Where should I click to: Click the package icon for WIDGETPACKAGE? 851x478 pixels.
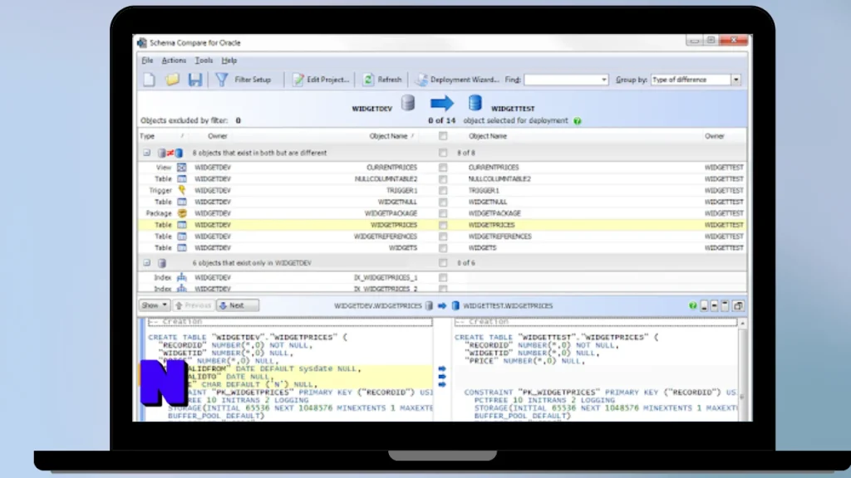pyautogui.click(x=182, y=213)
